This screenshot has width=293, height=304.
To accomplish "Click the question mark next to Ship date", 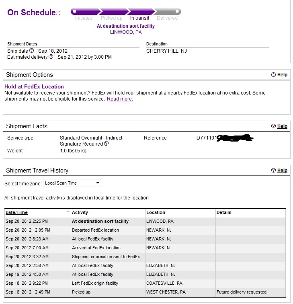I will point(32,51).
